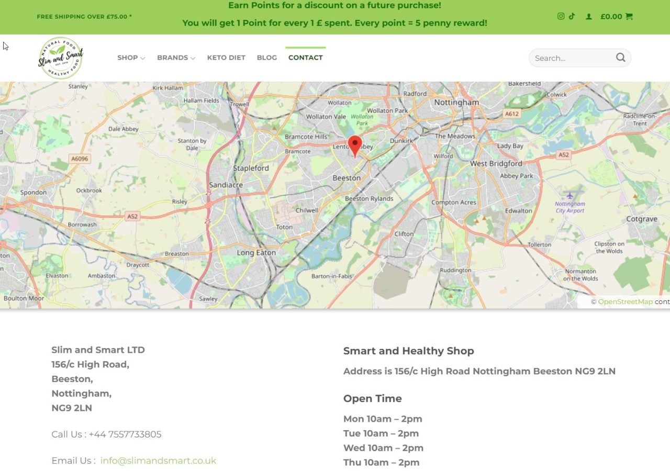
Task: Click the user account icon
Action: pyautogui.click(x=589, y=17)
